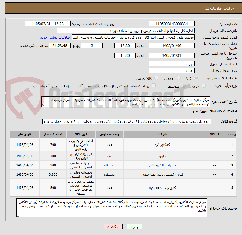Open اطلاعات تماس خریدار link

(54, 37)
